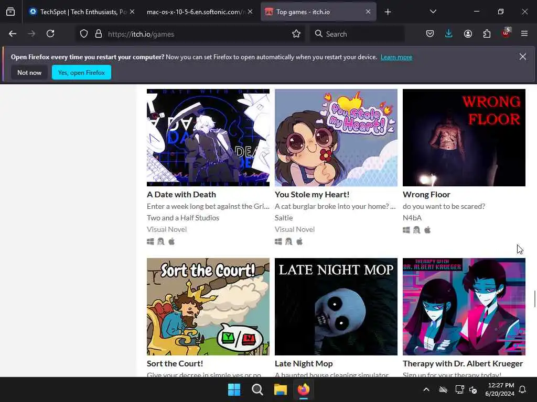Click the A Date with Death title

click(x=181, y=195)
